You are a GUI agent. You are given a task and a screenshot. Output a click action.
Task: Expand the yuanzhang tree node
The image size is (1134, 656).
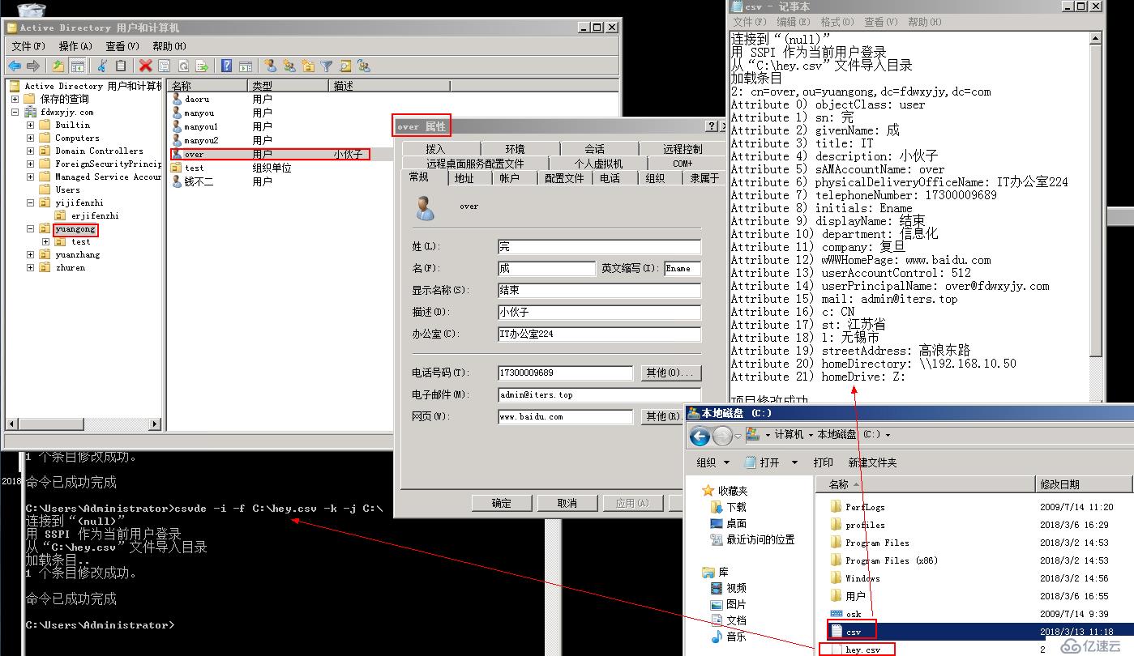coord(31,254)
